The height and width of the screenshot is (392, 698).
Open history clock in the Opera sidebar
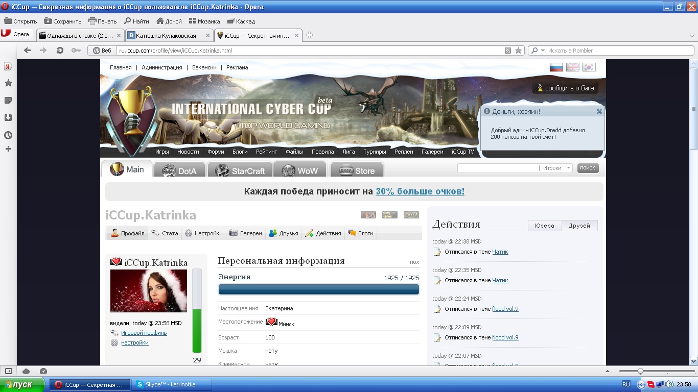coord(8,135)
